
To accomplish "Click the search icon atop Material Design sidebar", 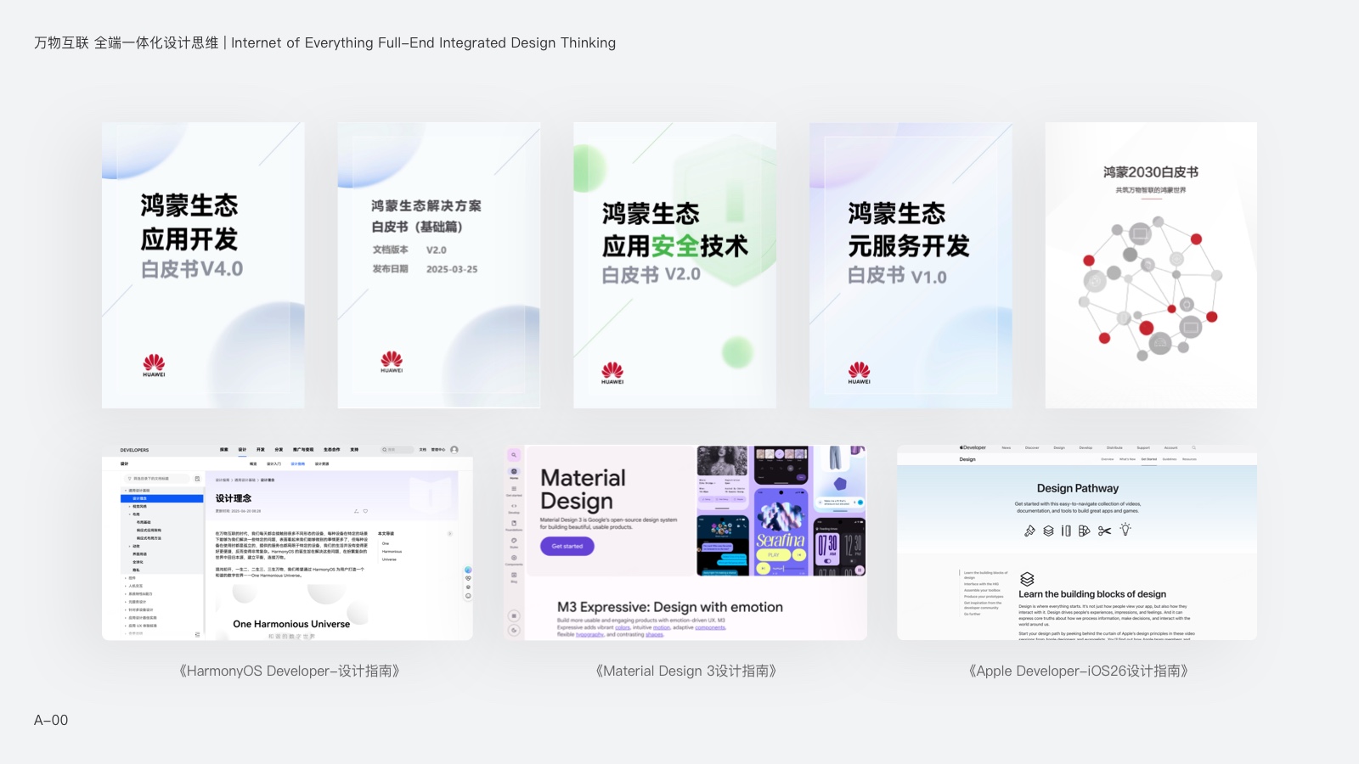I will click(514, 455).
